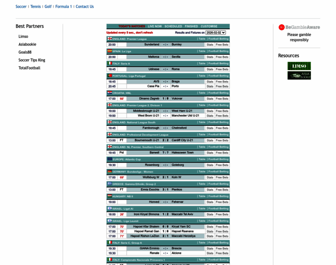Open Table for Israel Liga Leumit
Screen dimensions: 336x265
(x=202, y=221)
